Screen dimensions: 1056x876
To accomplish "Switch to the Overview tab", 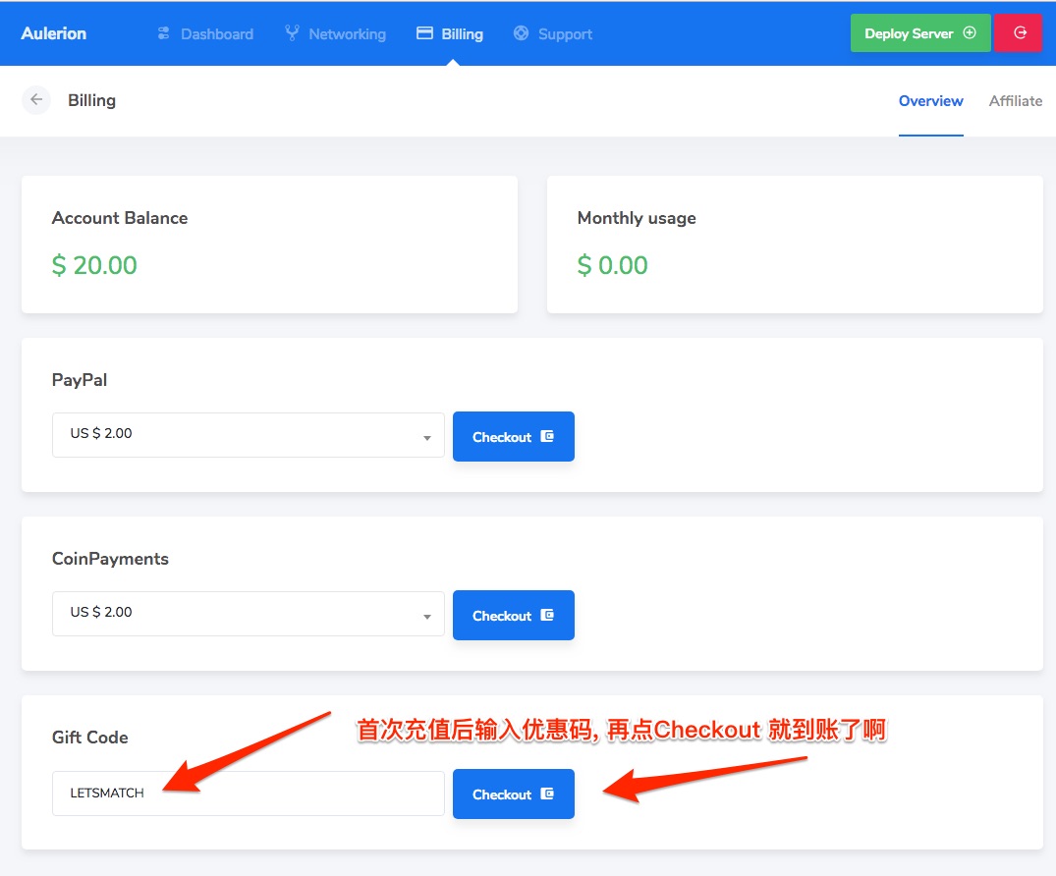I will click(930, 101).
